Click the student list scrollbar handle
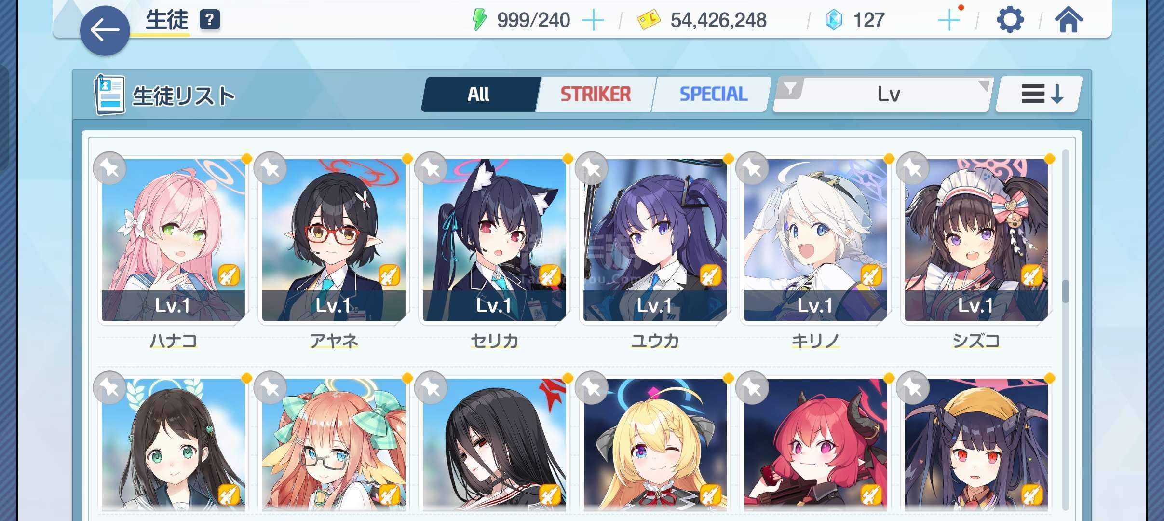Screen dimensions: 1164x521 (x=1065, y=291)
